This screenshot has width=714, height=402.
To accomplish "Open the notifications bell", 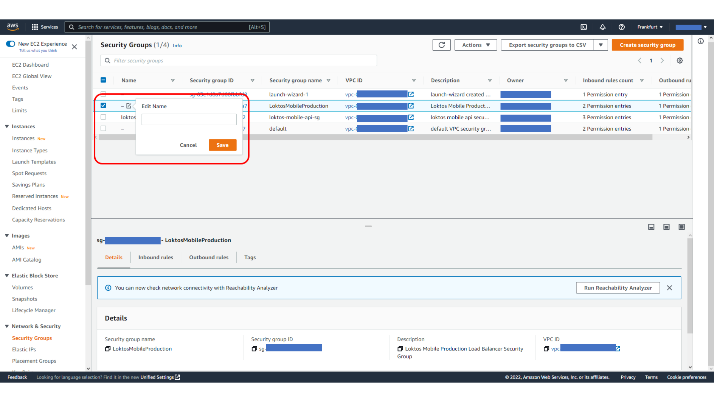I will click(x=602, y=27).
